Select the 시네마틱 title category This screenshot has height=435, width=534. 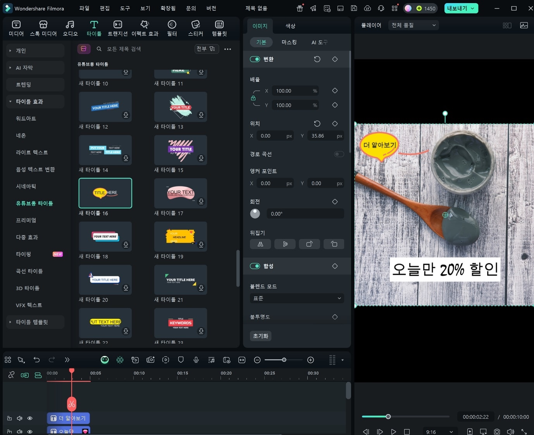point(26,186)
